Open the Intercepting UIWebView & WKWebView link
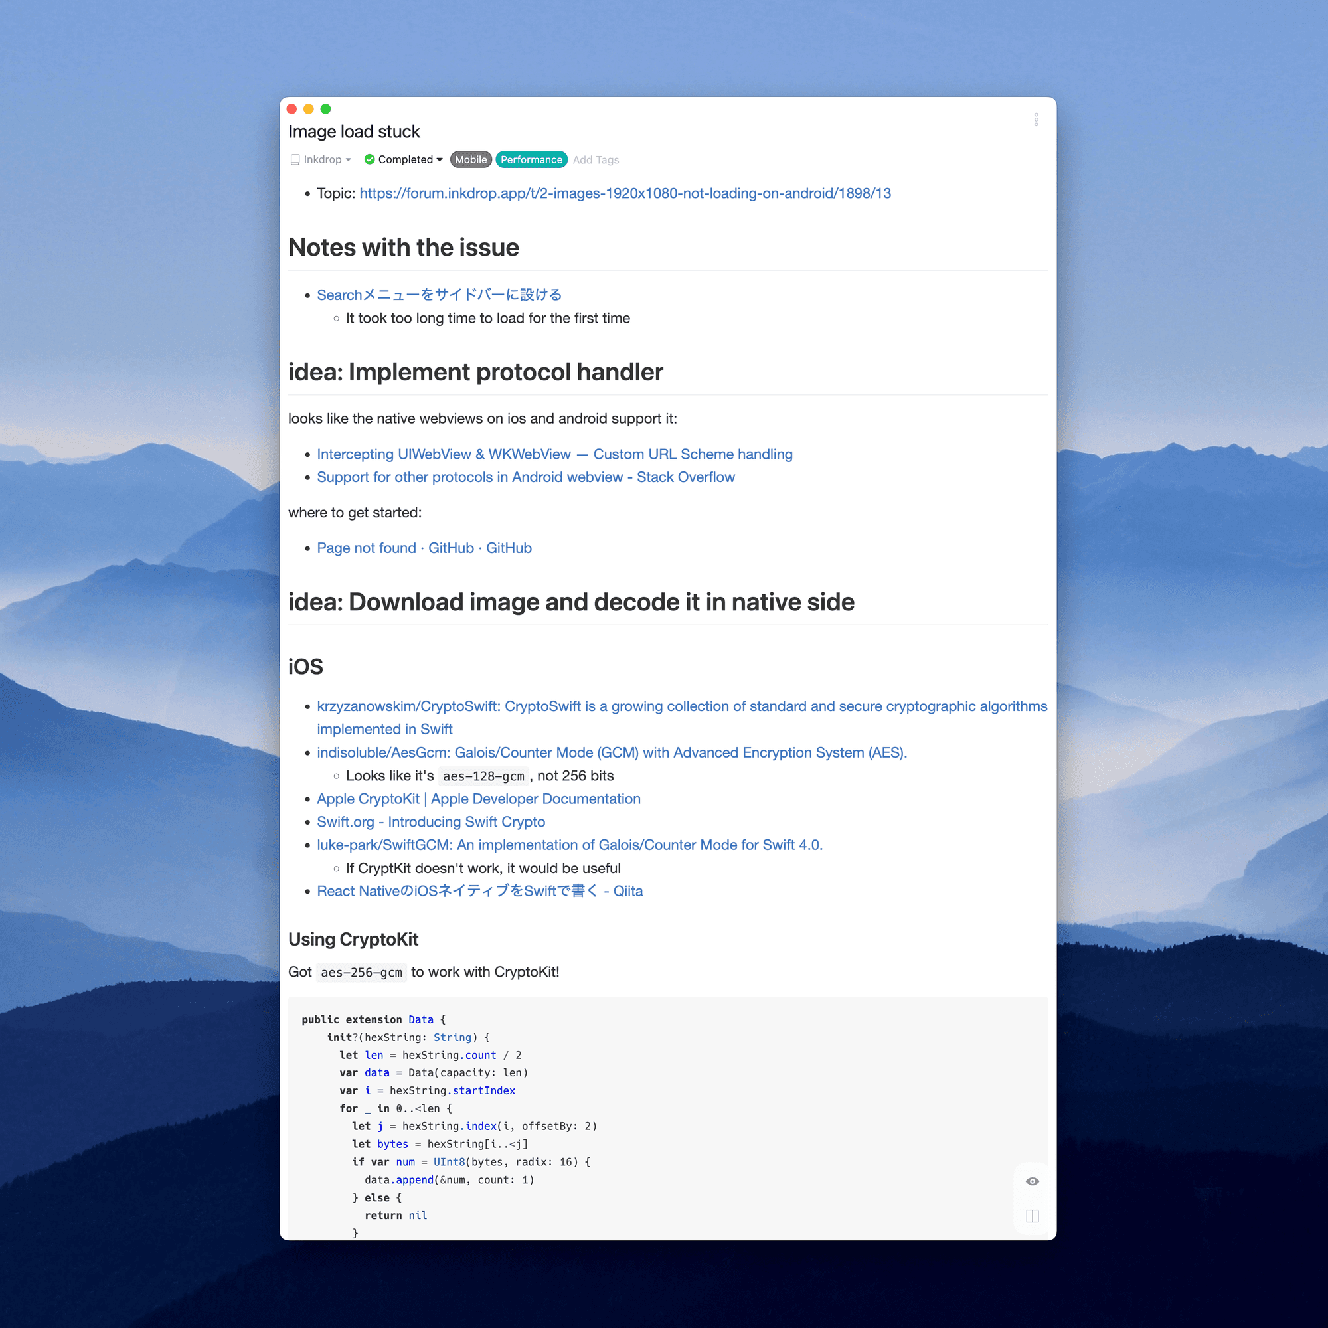 pos(554,454)
